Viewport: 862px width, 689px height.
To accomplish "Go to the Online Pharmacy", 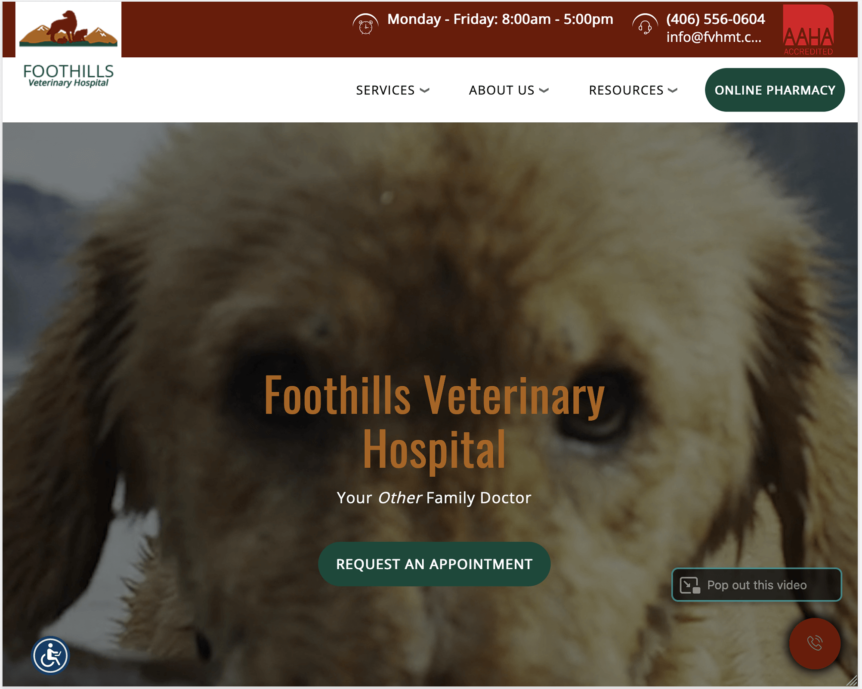I will [775, 90].
